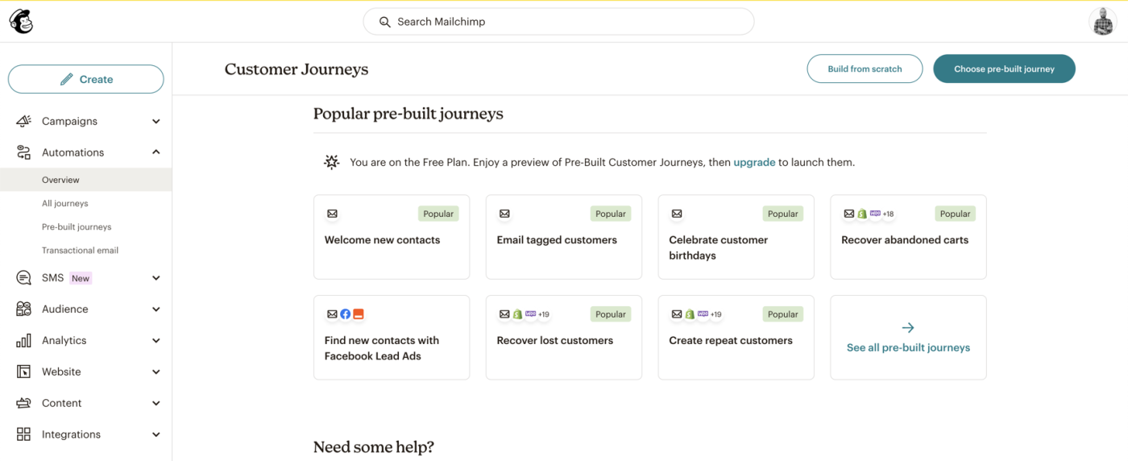Open the Welcome new contacts journey card
This screenshot has width=1128, height=461.
(392, 237)
